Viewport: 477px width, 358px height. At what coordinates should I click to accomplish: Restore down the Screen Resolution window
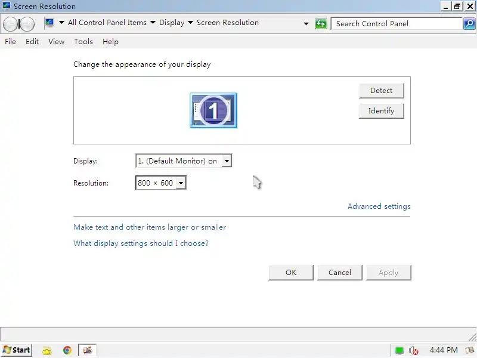tap(457, 6)
